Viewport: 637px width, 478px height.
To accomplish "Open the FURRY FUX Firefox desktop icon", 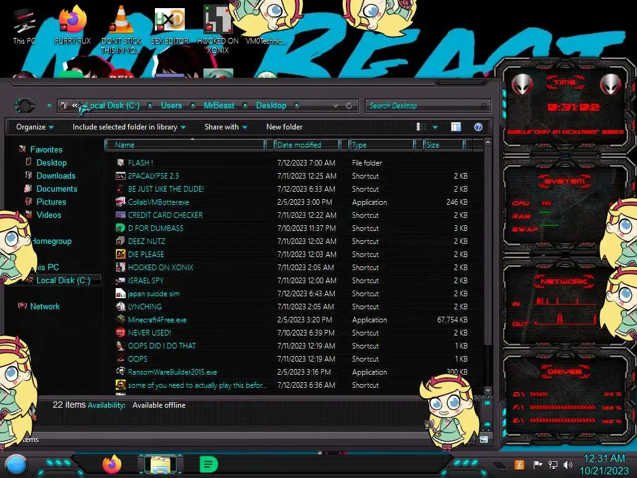I will pos(72,24).
